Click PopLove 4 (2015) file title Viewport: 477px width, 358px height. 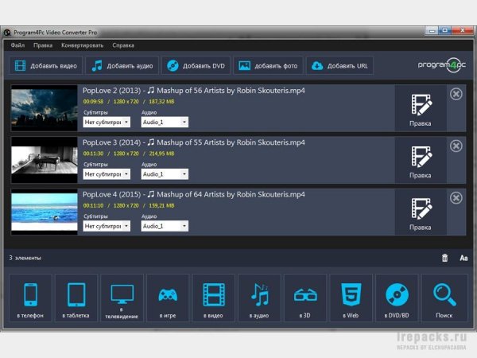[x=194, y=195]
